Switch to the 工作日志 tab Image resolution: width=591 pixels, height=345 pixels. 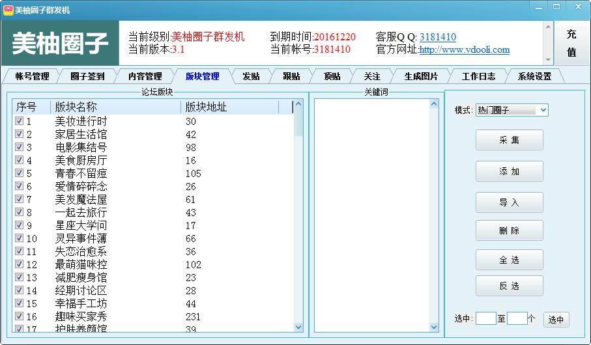point(479,76)
